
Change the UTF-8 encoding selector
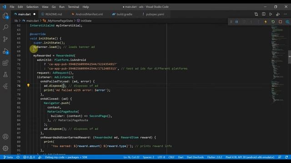pyautogui.click(x=161, y=157)
